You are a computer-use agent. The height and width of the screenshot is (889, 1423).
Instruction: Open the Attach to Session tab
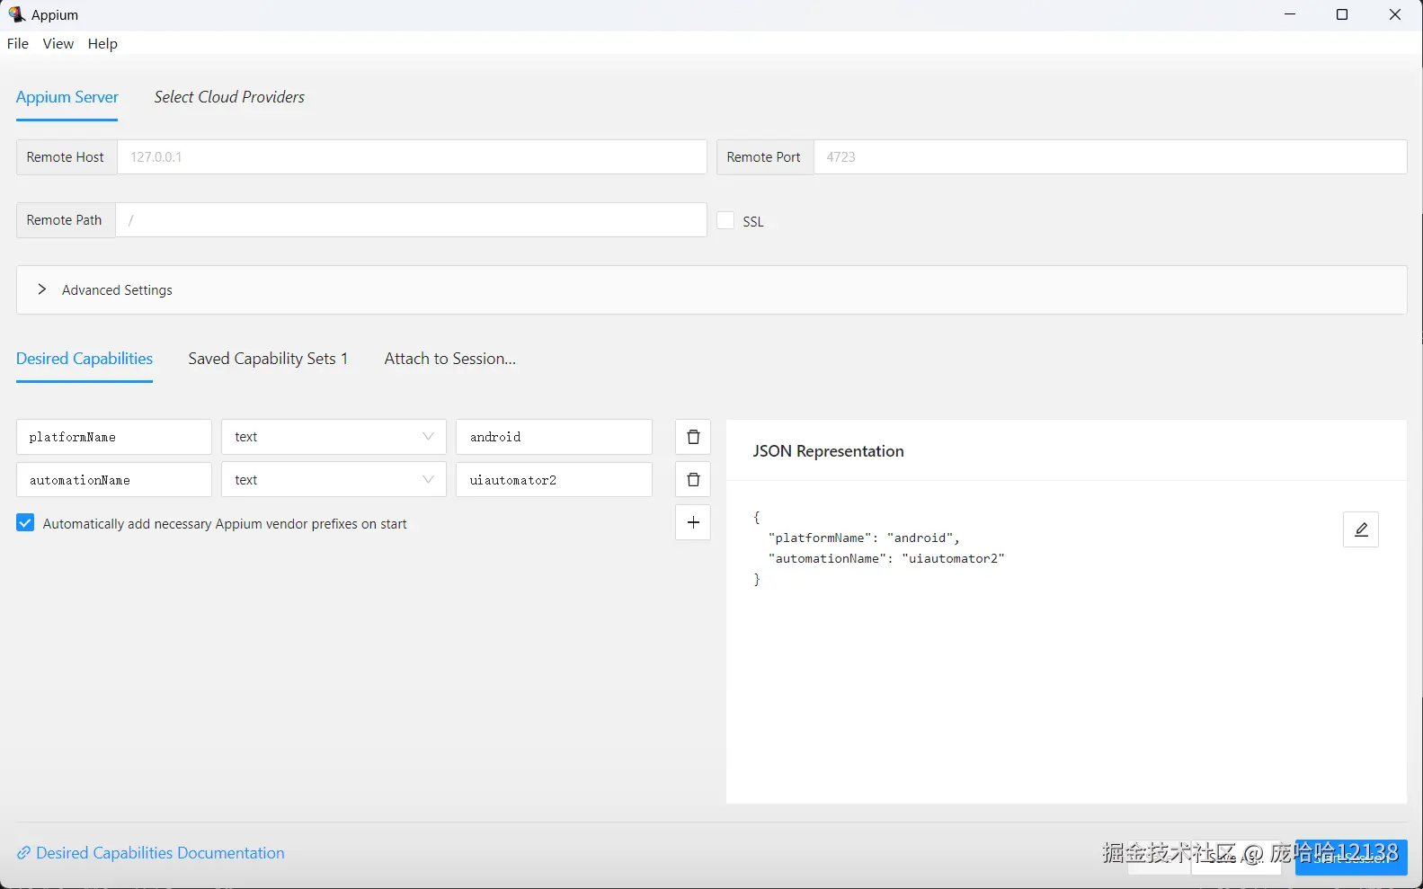point(450,359)
